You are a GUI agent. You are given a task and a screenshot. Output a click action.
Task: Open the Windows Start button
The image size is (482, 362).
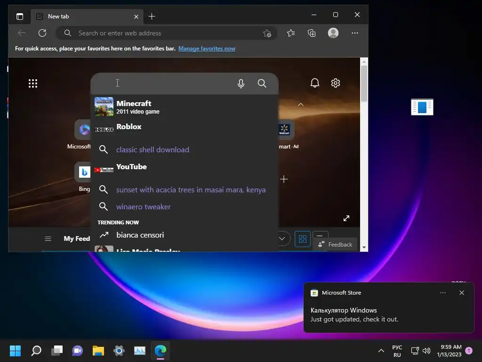click(15, 350)
